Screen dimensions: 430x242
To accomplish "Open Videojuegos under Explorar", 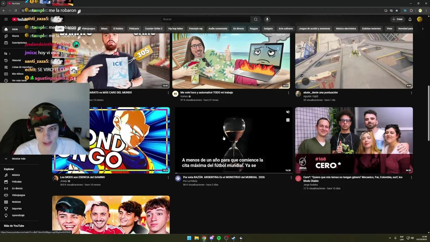I will (18, 195).
